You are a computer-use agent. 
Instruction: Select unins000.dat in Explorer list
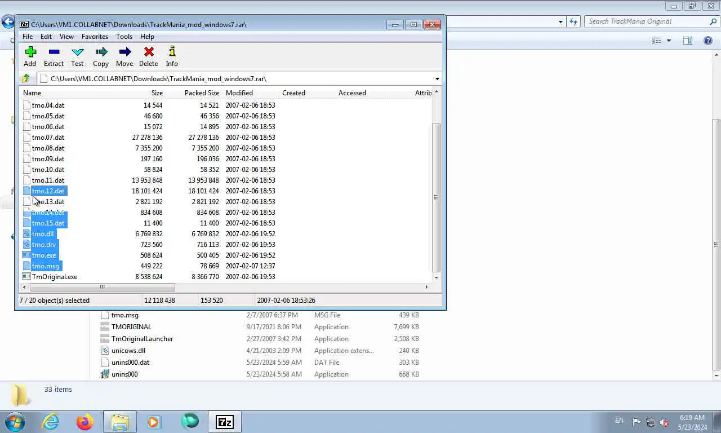click(130, 363)
